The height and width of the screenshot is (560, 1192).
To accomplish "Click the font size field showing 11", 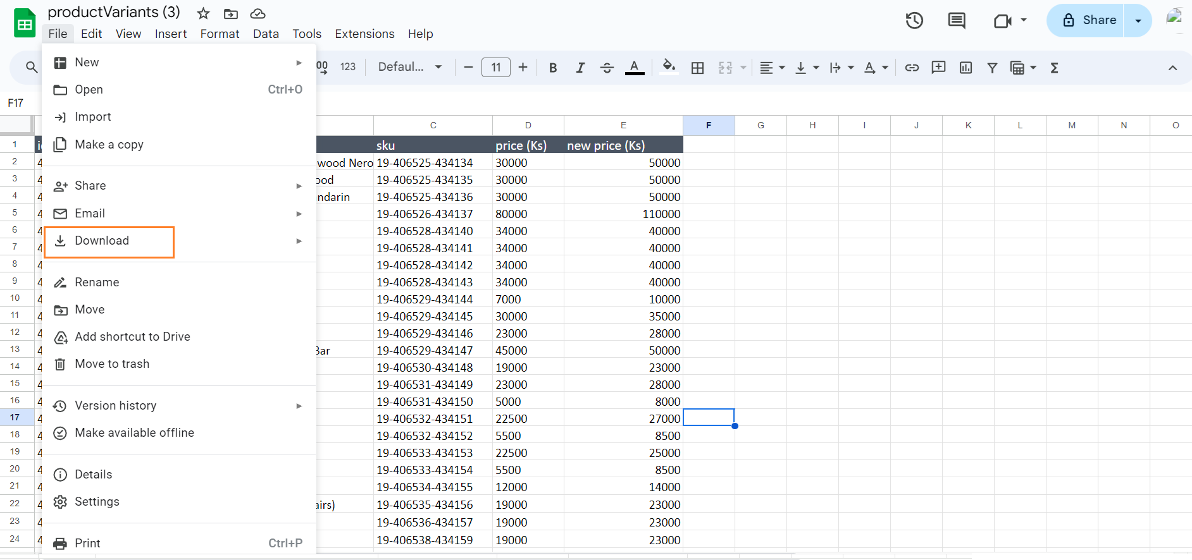I will [x=496, y=67].
